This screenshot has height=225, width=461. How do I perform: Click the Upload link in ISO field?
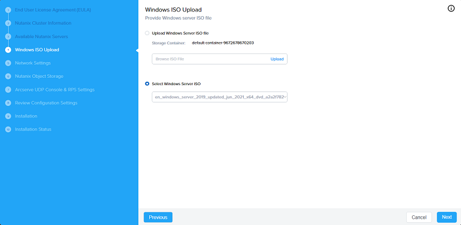pos(277,59)
